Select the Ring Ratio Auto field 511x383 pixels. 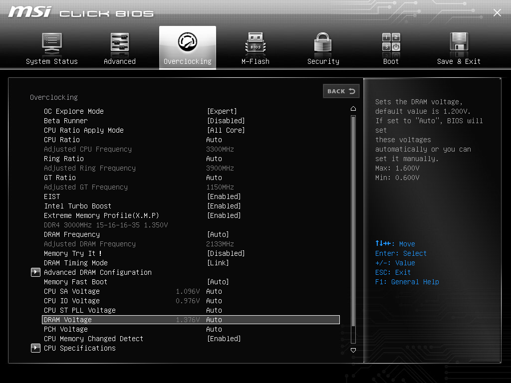(x=214, y=159)
